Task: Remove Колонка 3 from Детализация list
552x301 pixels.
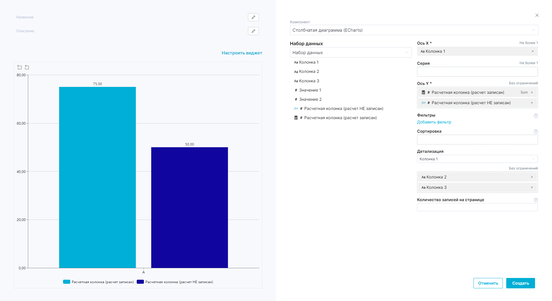Action: pos(532,188)
